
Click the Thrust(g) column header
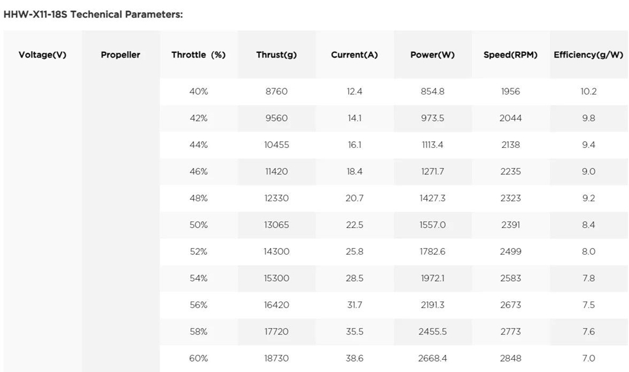point(276,55)
